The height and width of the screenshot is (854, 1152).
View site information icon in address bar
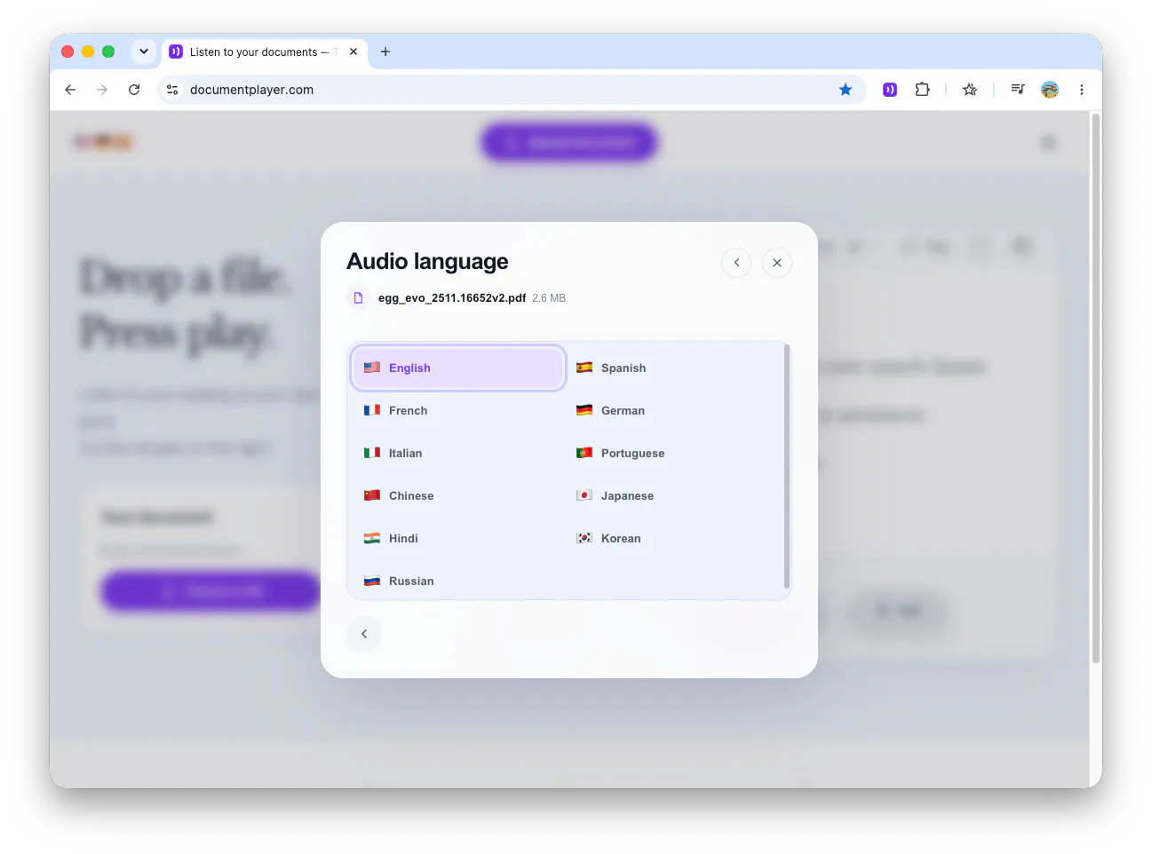pyautogui.click(x=172, y=90)
